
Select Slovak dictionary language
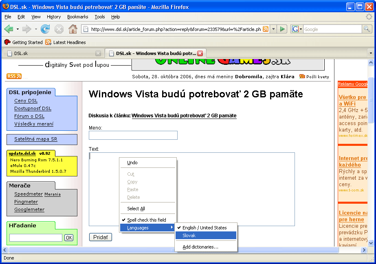tap(206, 235)
